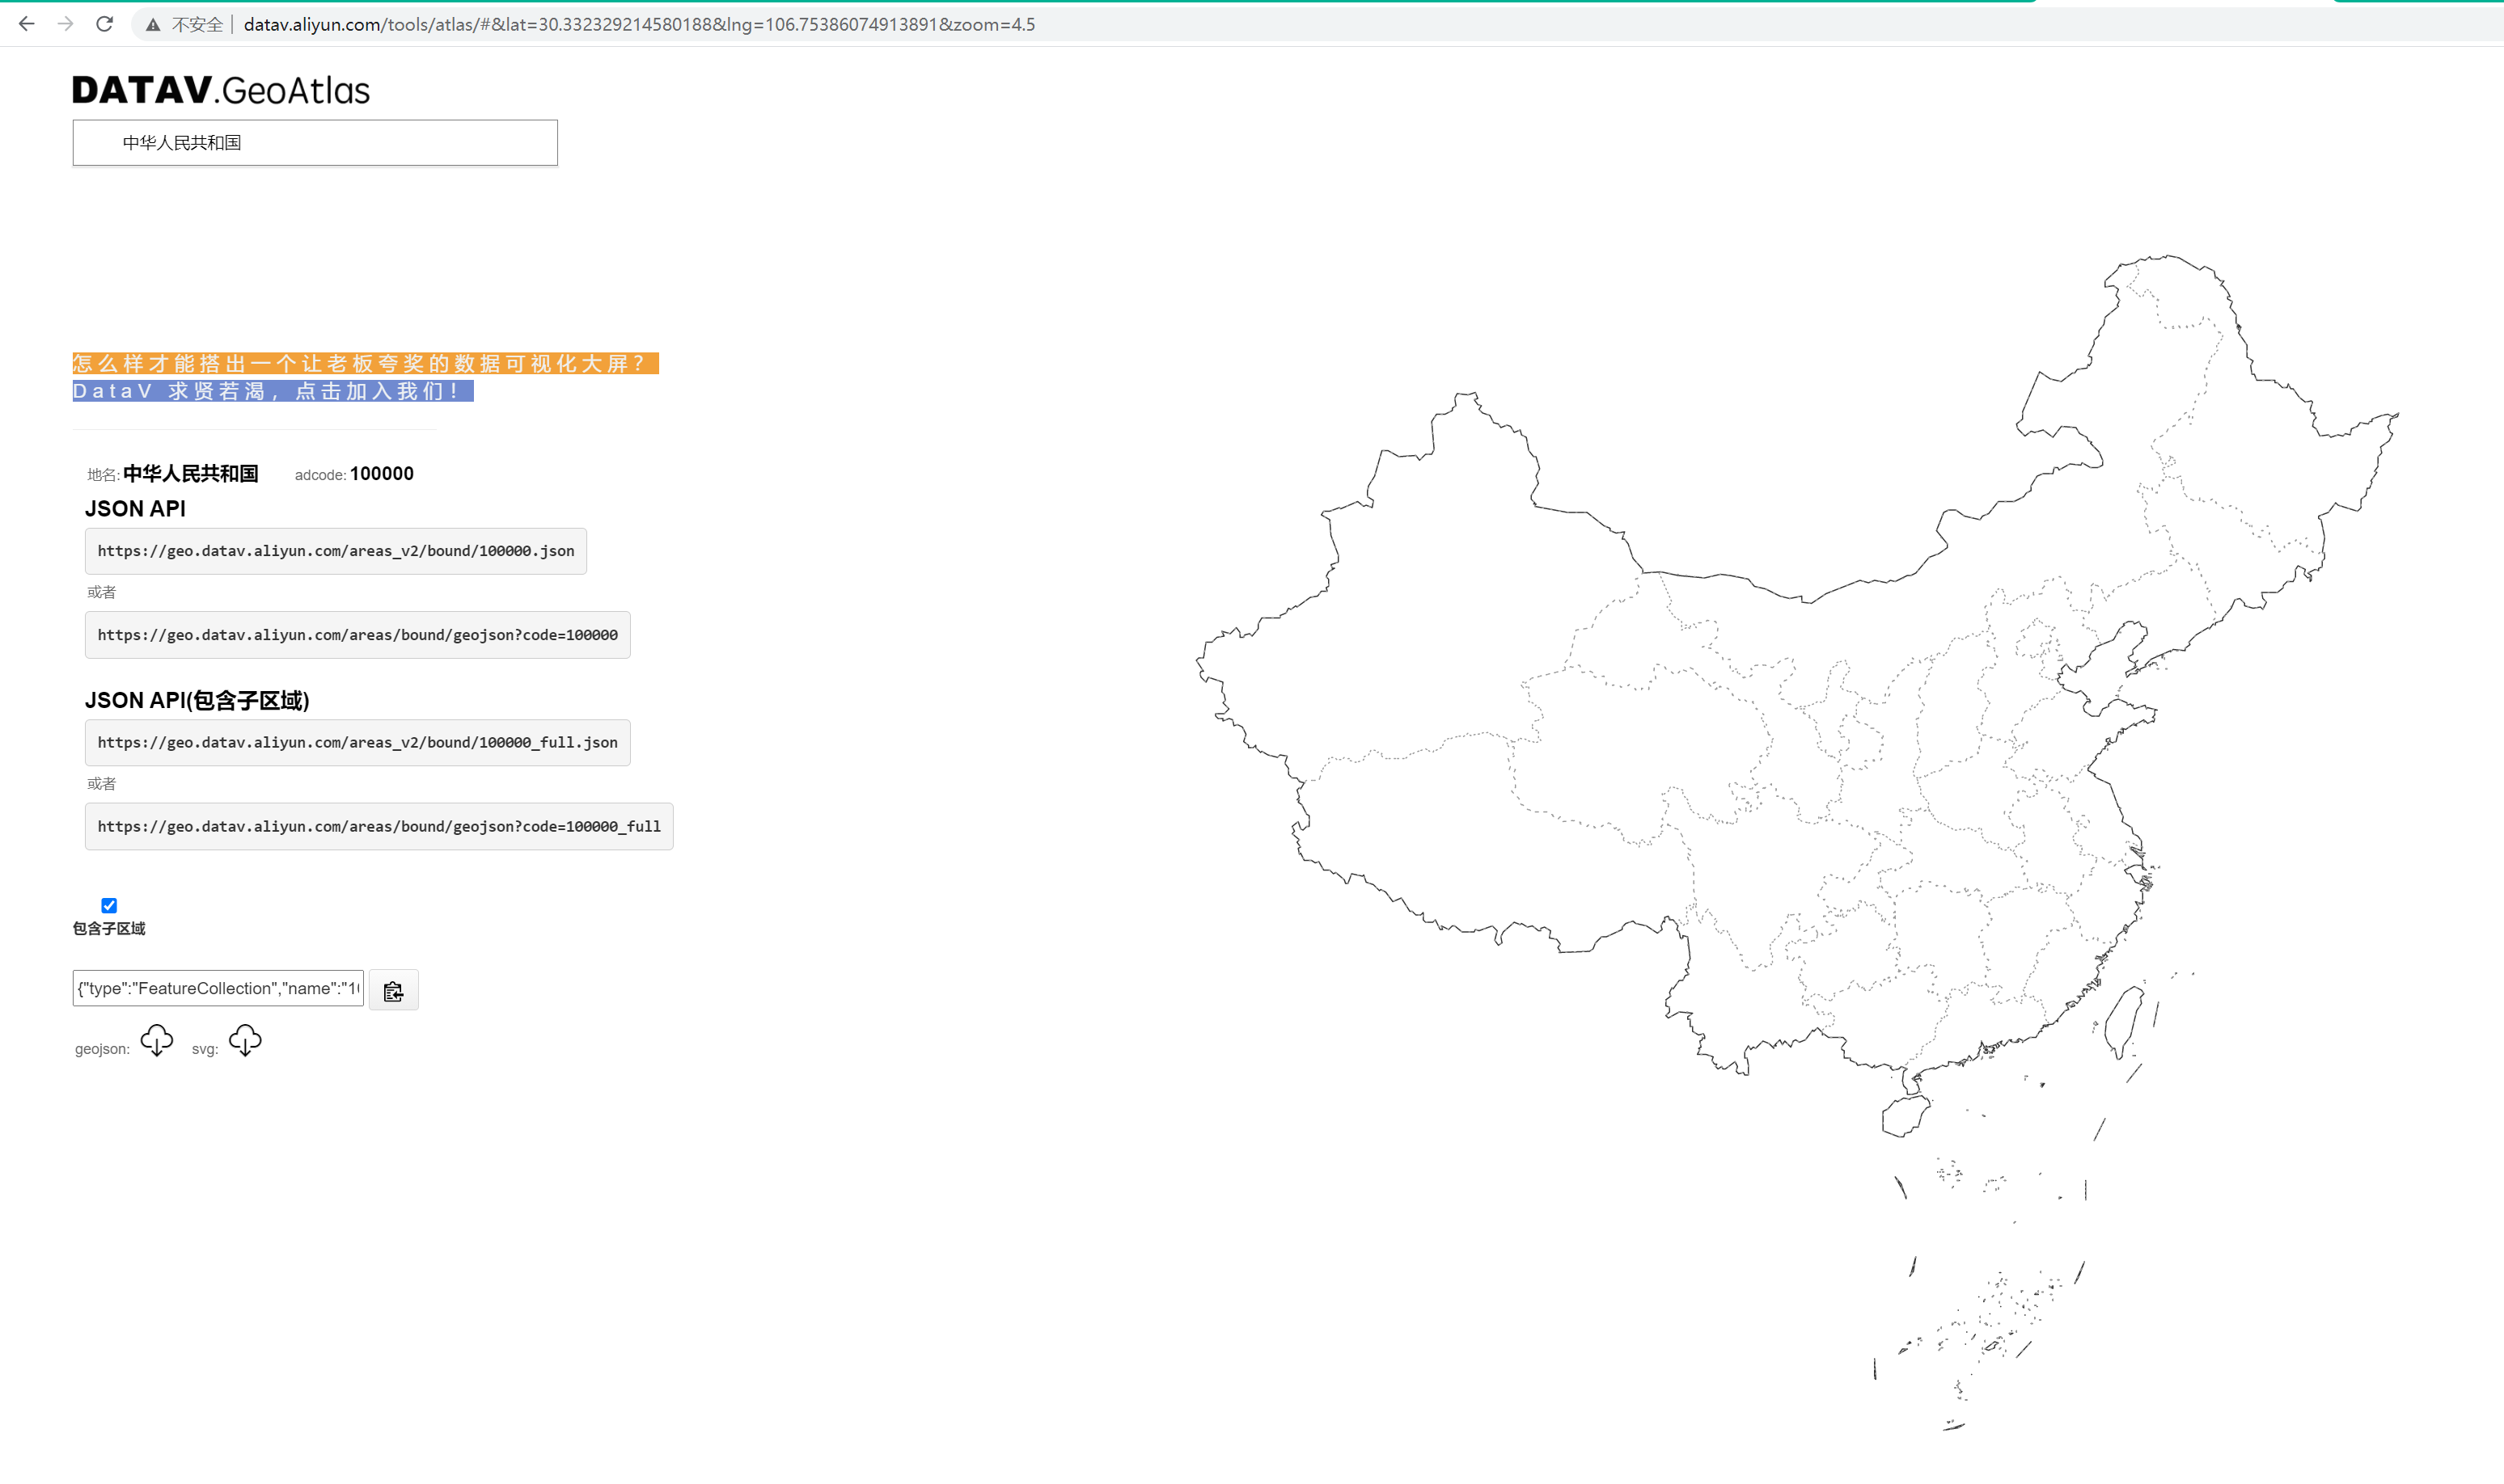Viewport: 2504px width, 1484px height.
Task: Click the not-secure warning triangle icon
Action: click(153, 25)
